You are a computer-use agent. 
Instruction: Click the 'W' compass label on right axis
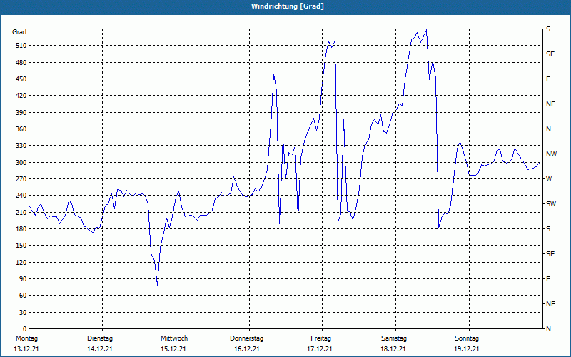[549, 179]
